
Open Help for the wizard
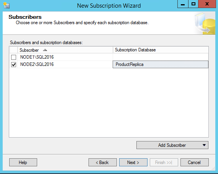(x=23, y=163)
